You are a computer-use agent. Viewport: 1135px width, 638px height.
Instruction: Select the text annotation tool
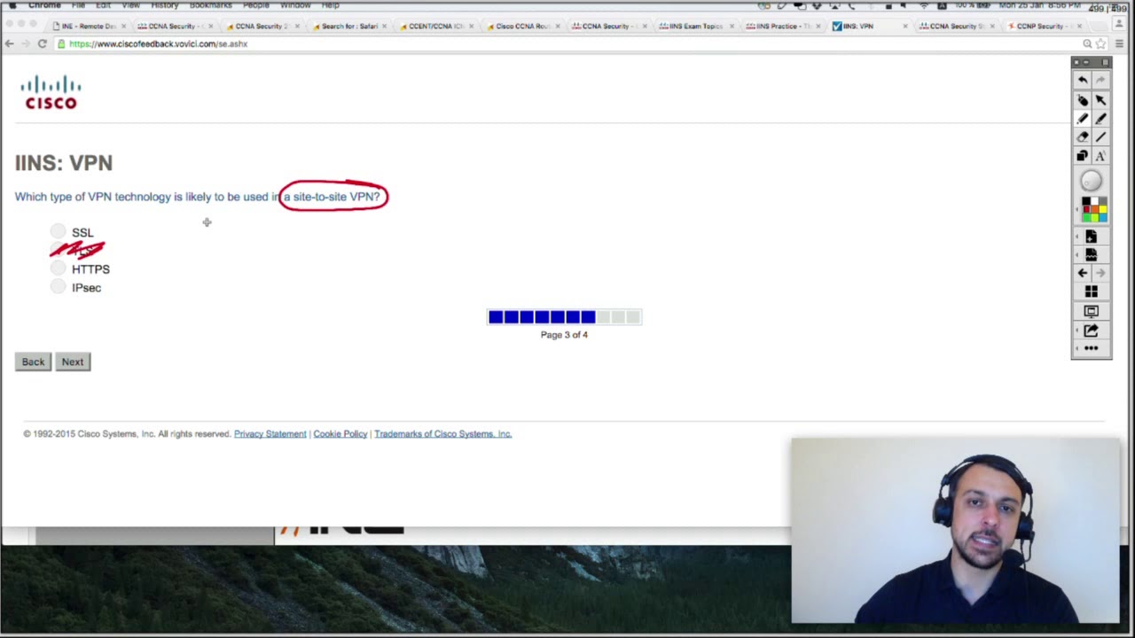pos(1100,156)
